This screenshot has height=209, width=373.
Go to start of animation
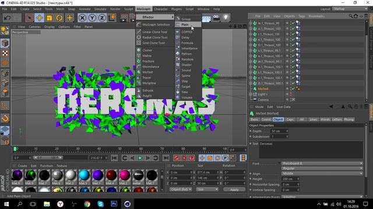pyautogui.click(x=114, y=158)
